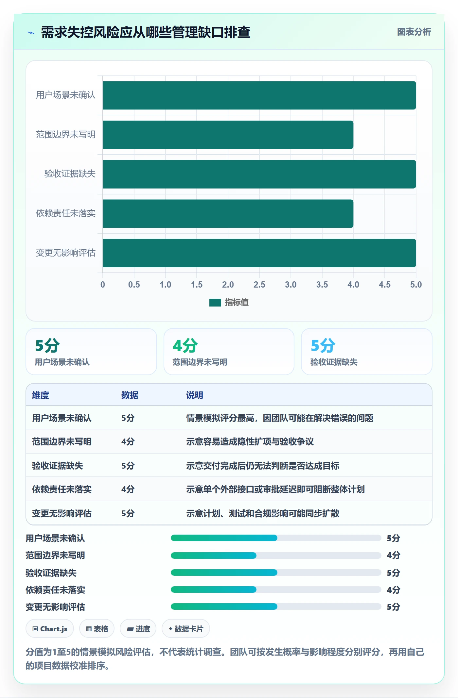Open the 5分 用户场景未确认 data card

point(91,352)
